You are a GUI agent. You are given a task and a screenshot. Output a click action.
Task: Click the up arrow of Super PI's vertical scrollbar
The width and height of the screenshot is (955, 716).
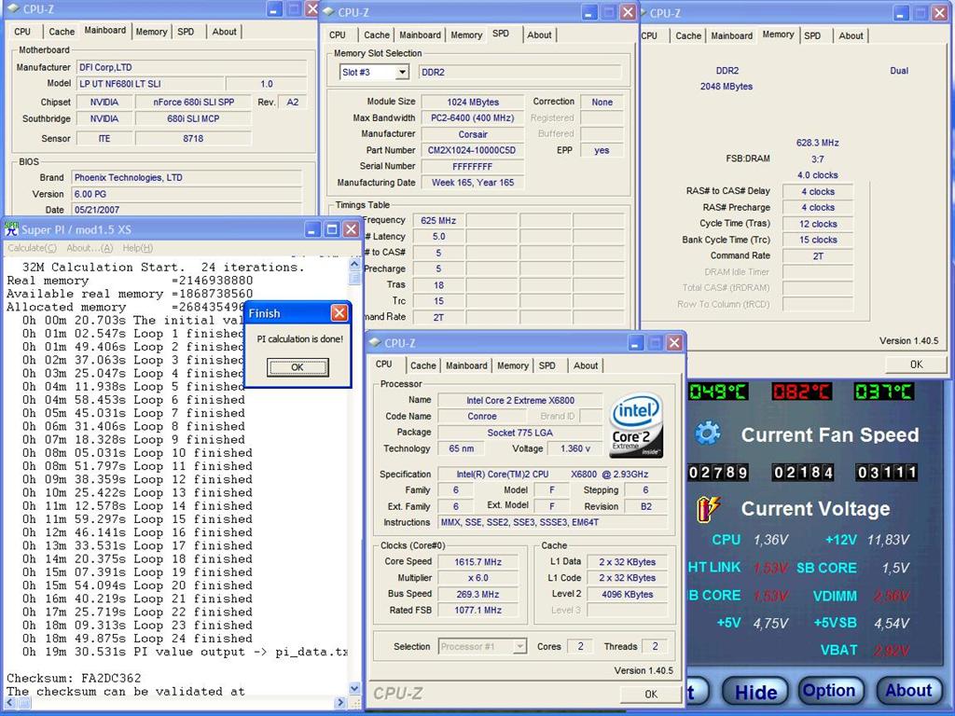click(x=354, y=264)
